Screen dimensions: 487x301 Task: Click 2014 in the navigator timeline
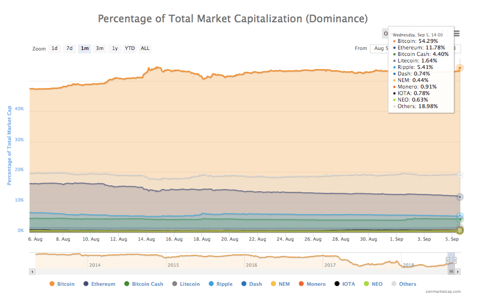95,265
